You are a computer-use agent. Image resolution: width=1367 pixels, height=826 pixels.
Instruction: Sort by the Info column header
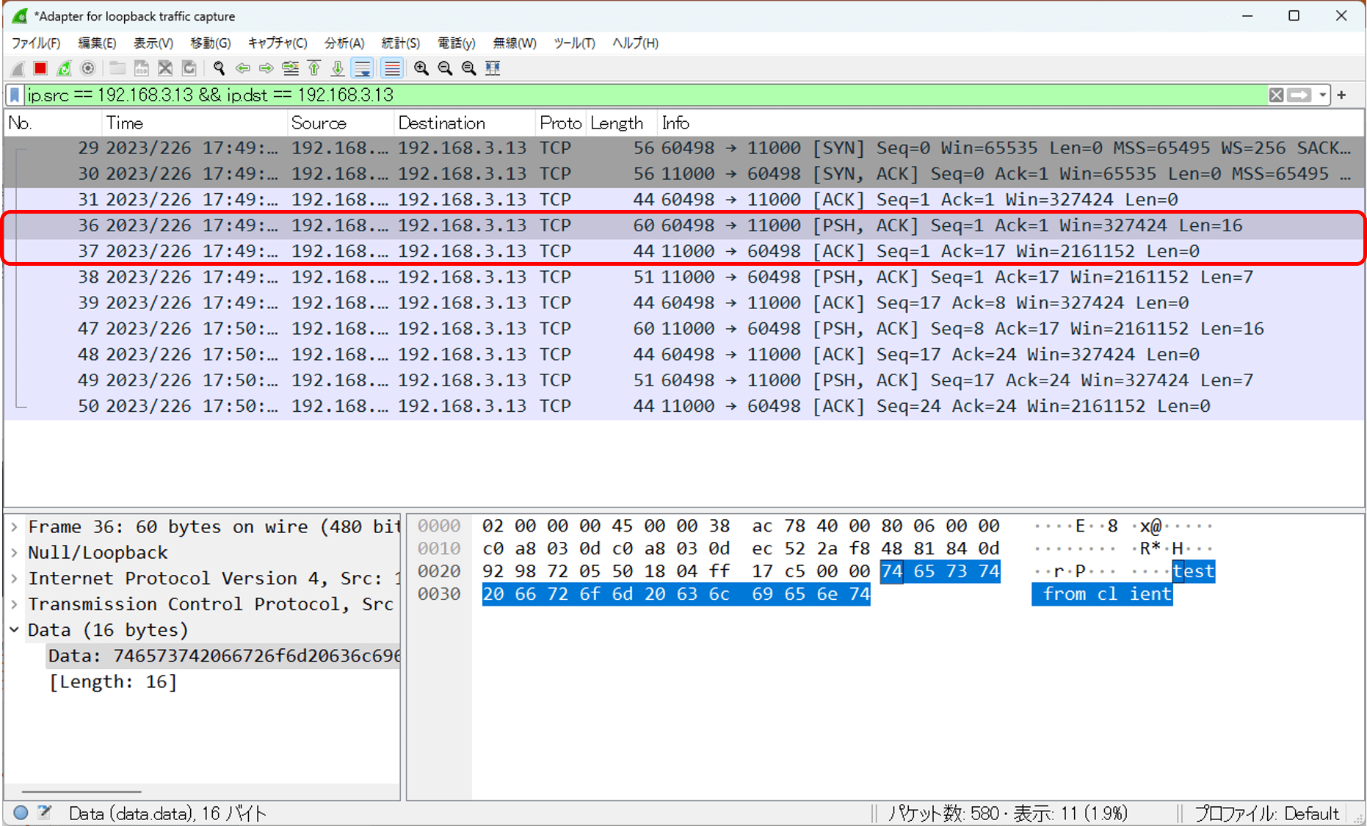tap(1009, 123)
